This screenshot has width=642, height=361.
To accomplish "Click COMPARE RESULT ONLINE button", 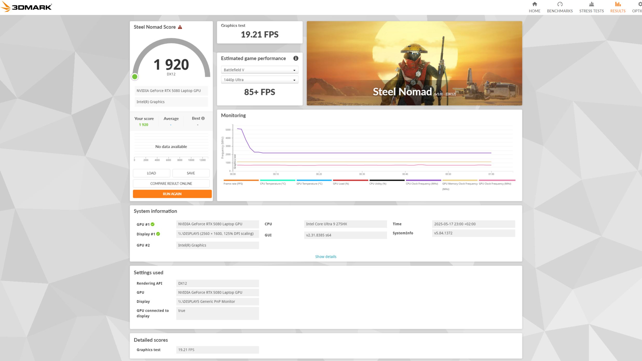I will [171, 184].
